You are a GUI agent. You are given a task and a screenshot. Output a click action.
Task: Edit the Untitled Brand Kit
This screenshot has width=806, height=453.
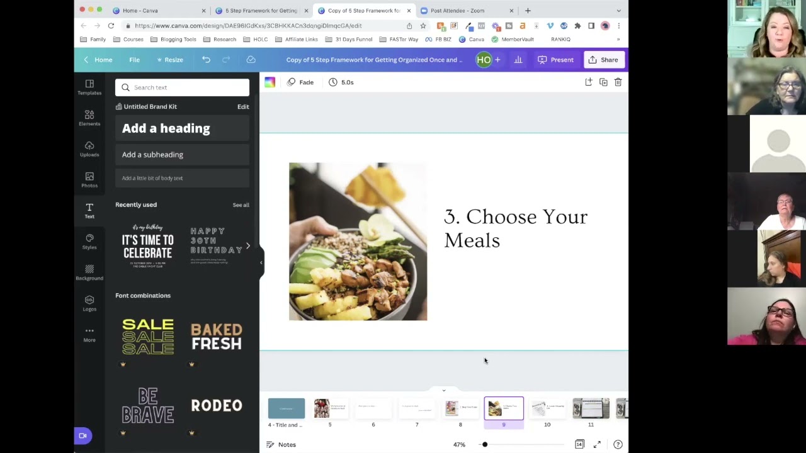(243, 106)
